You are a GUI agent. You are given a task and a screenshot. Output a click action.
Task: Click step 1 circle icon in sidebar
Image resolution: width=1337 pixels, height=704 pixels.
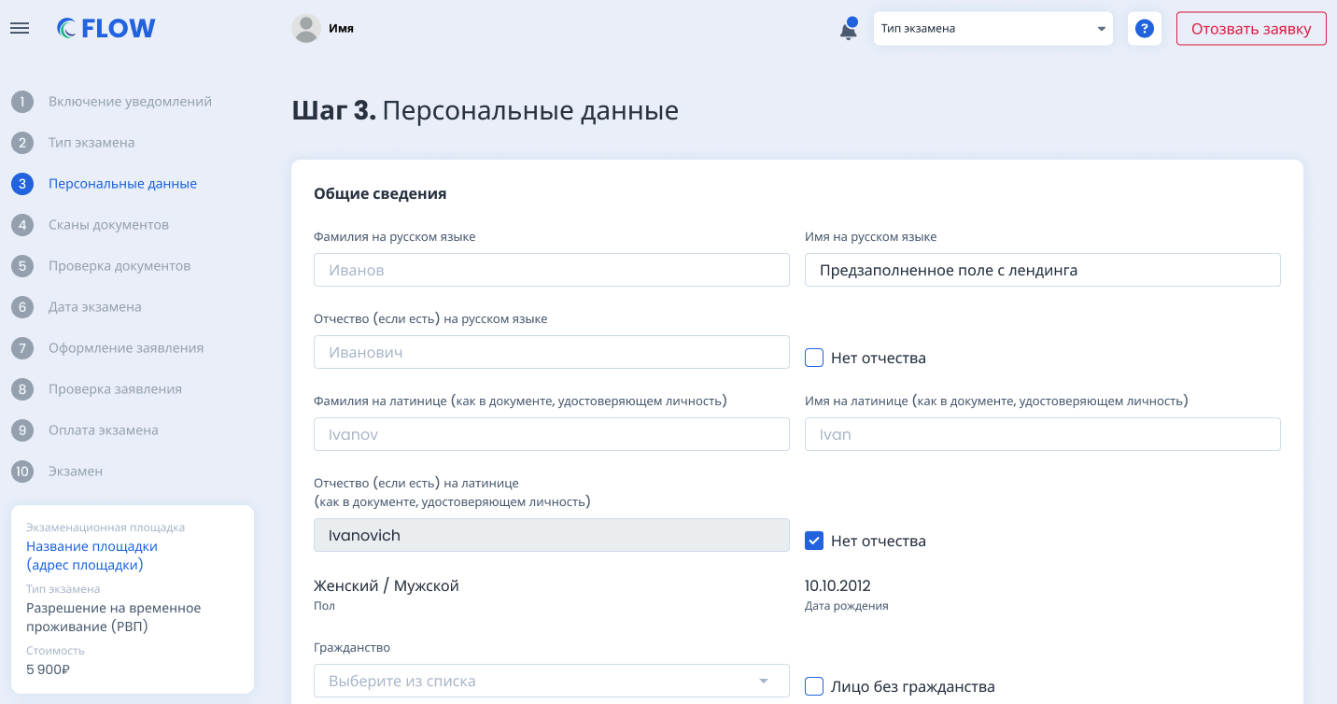click(22, 102)
